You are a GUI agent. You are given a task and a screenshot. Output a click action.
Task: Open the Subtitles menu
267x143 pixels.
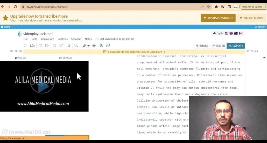tap(62, 39)
